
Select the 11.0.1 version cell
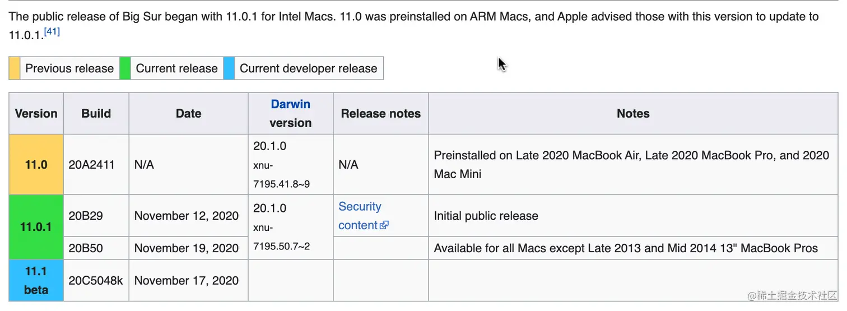[36, 227]
